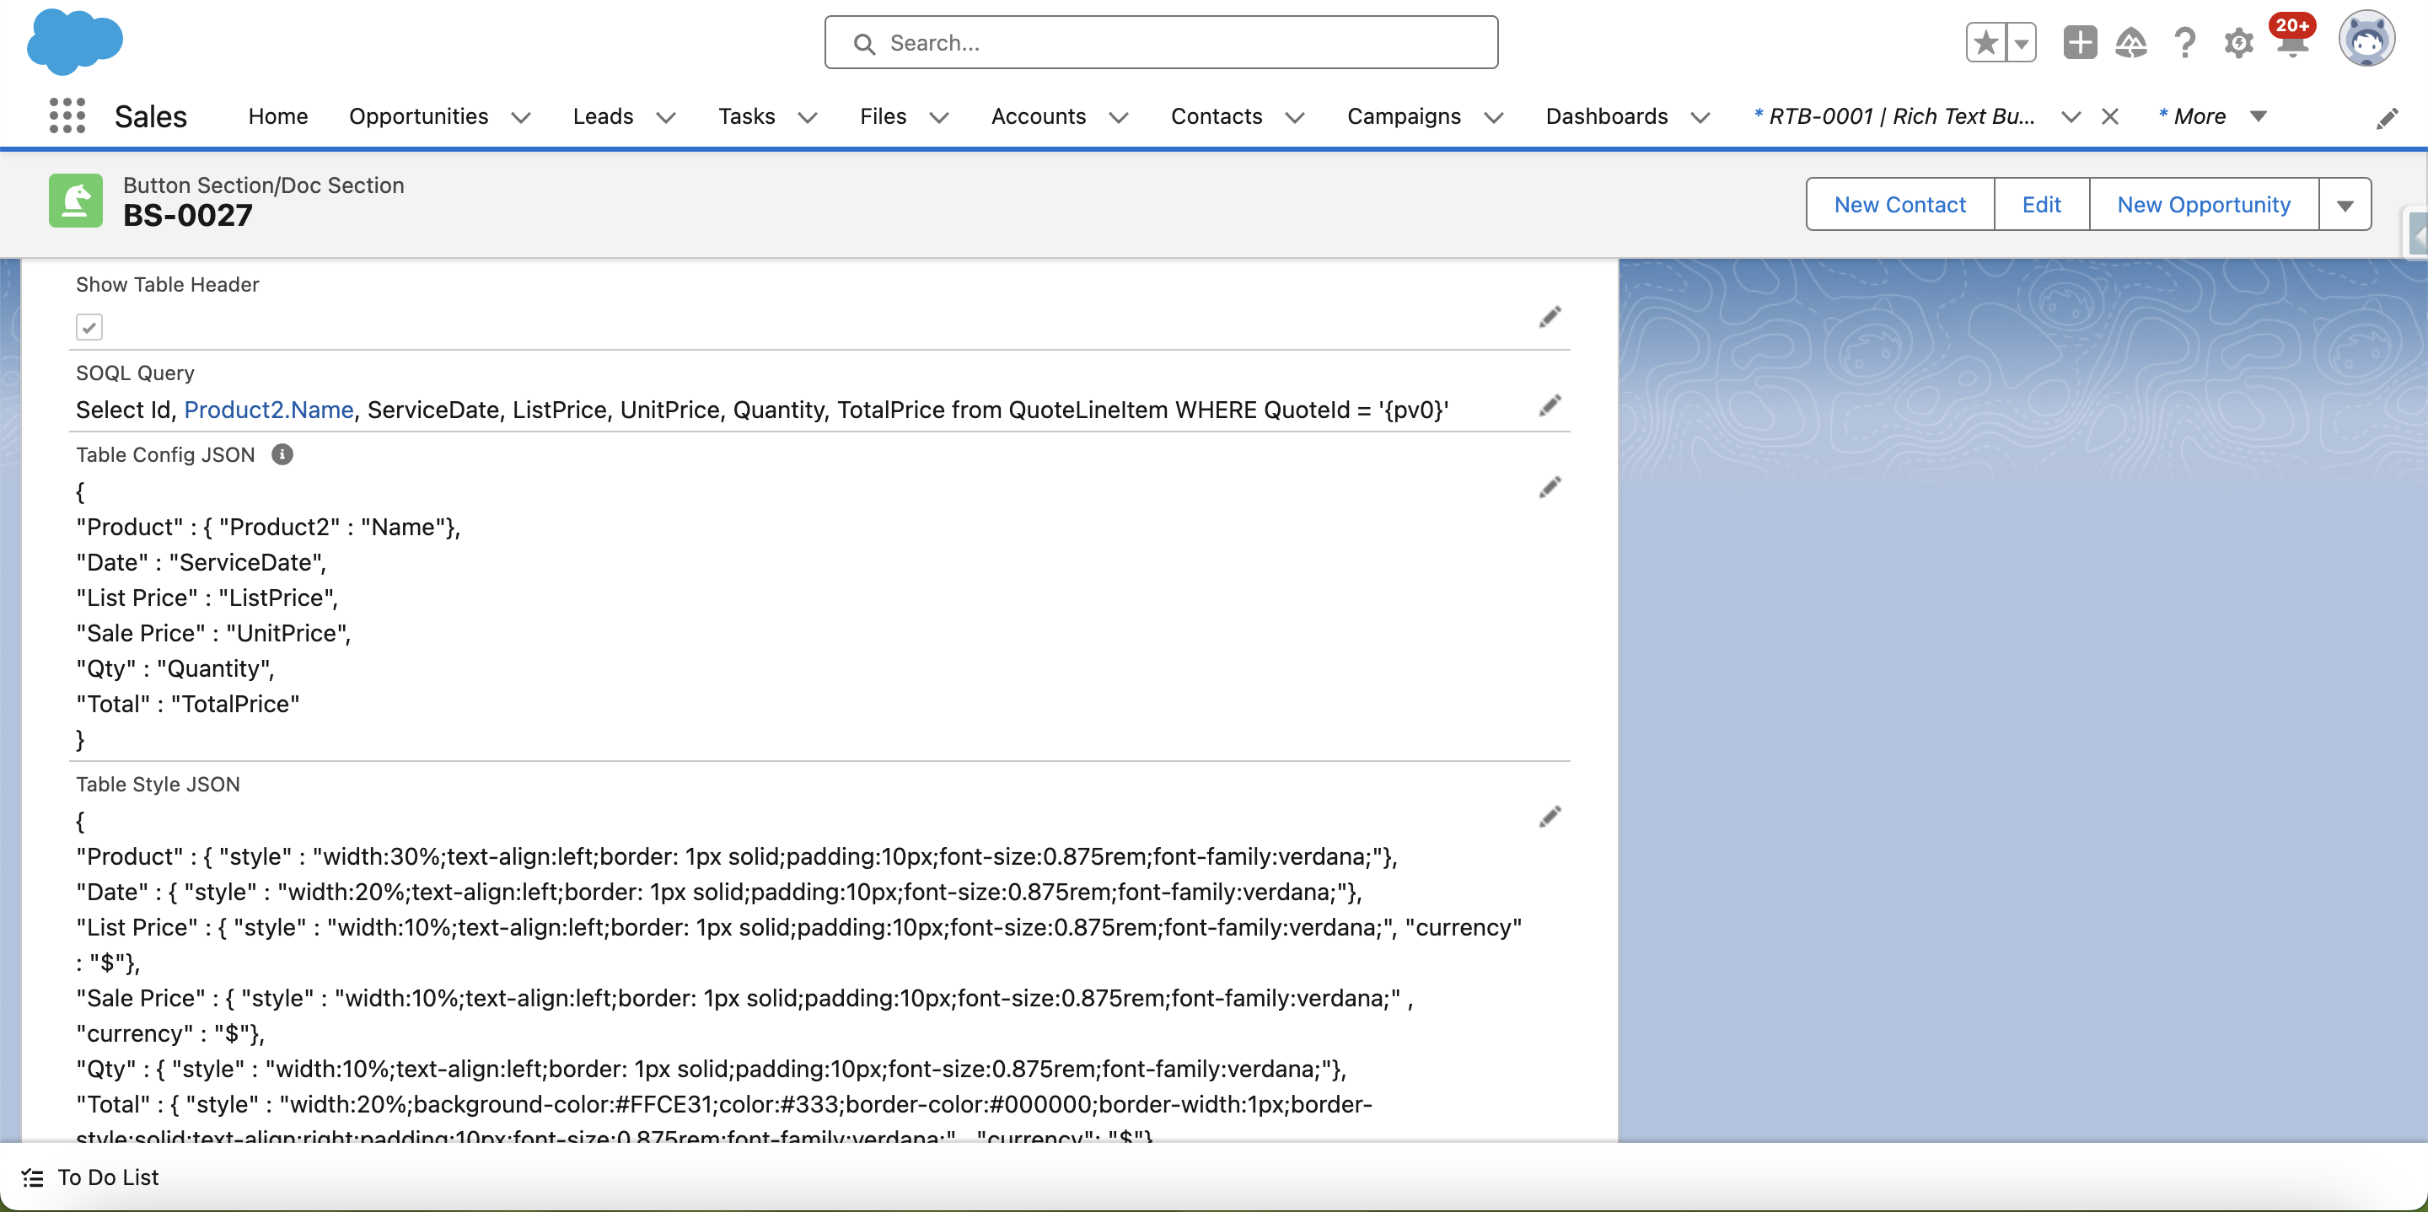Open the App Launcher grid icon
The height and width of the screenshot is (1212, 2428).
67,116
